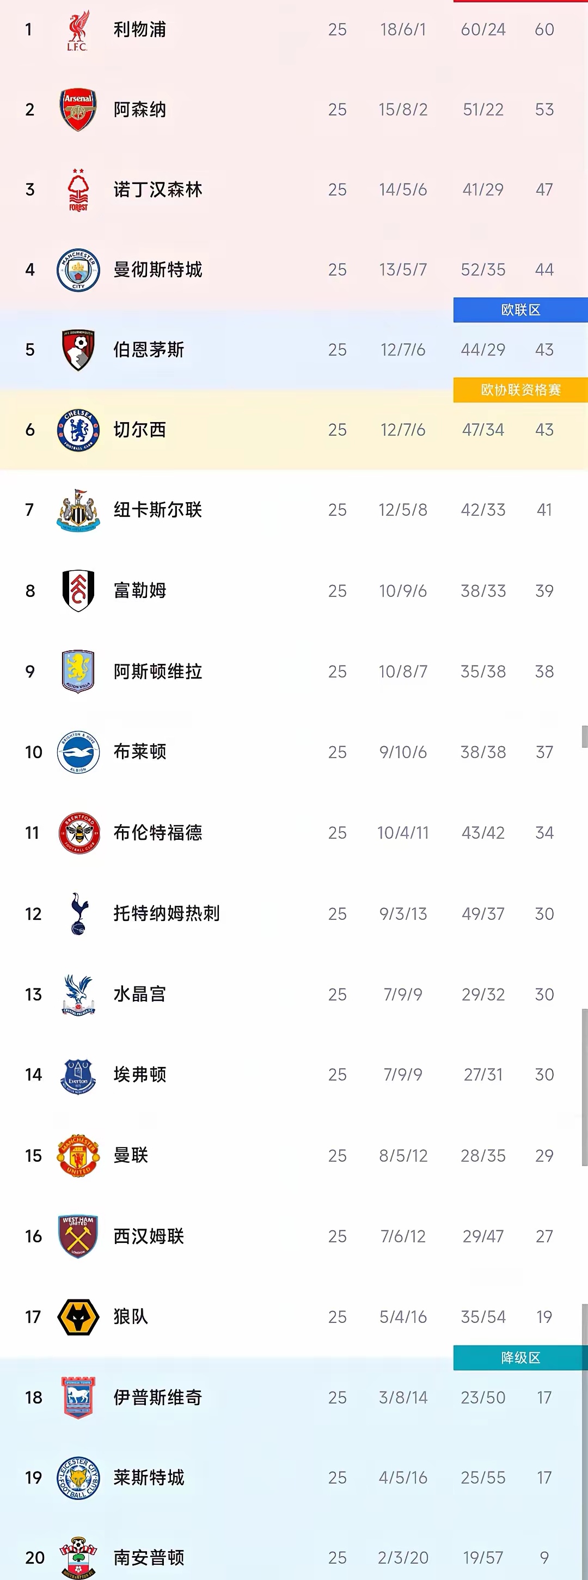Viewport: 588px width, 1580px height.
Task: Click Southampton's points value 9
Action: pyautogui.click(x=544, y=1558)
